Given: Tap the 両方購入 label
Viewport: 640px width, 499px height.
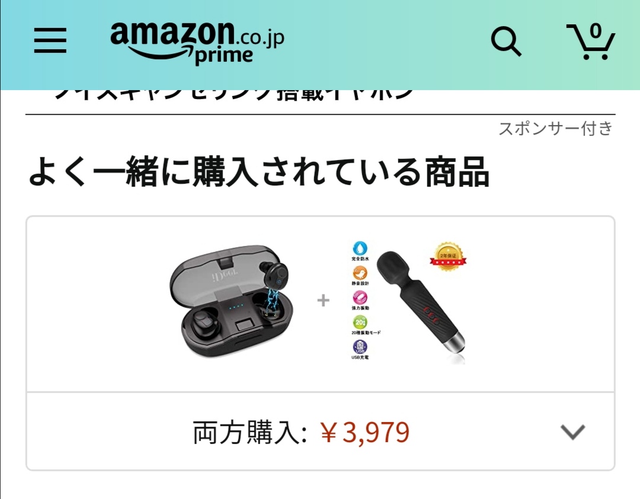Looking at the screenshot, I should [x=249, y=433].
